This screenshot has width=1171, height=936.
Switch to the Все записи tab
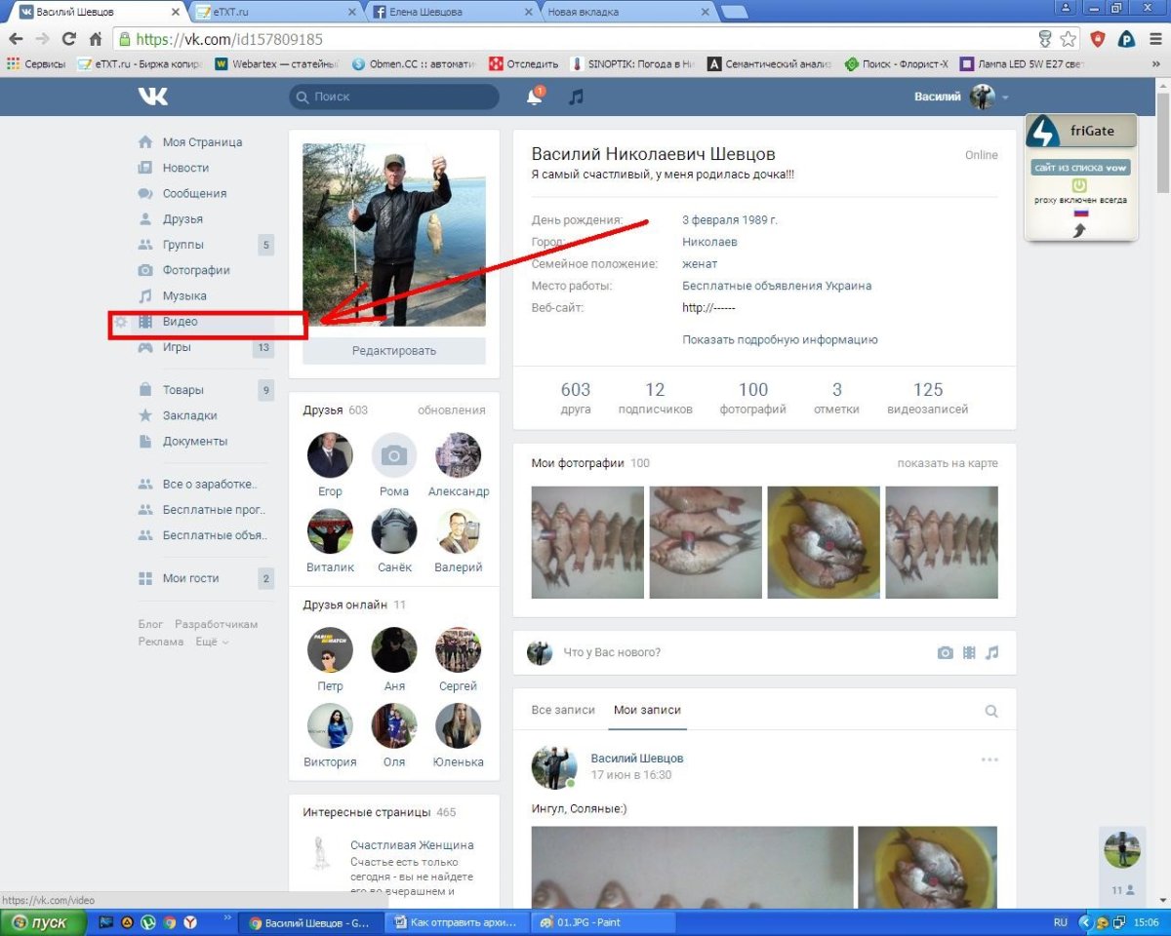point(563,710)
